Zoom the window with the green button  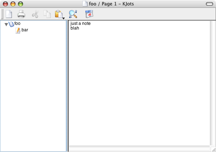pos(21,4)
